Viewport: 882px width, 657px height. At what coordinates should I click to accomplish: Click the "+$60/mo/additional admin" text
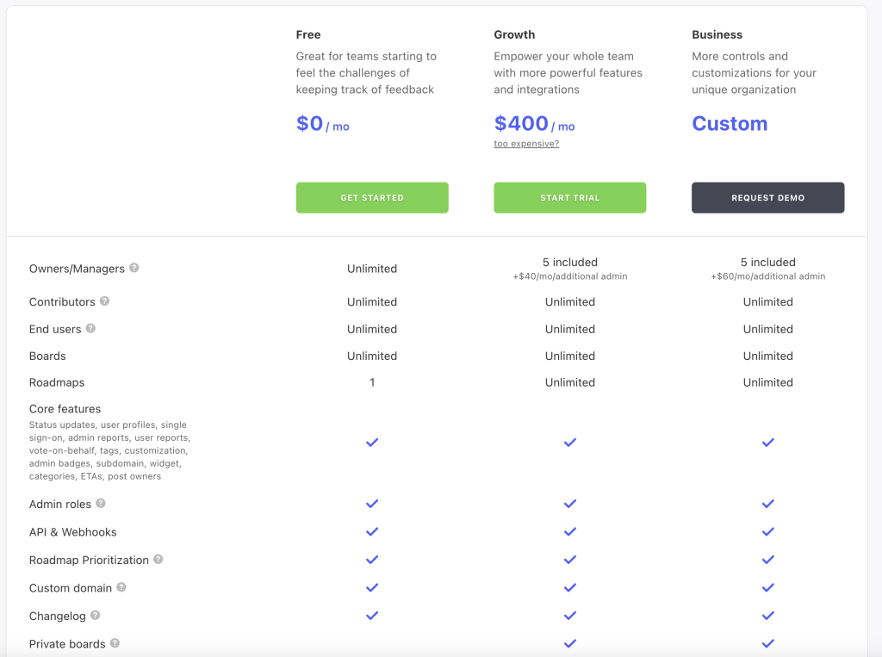tap(767, 276)
